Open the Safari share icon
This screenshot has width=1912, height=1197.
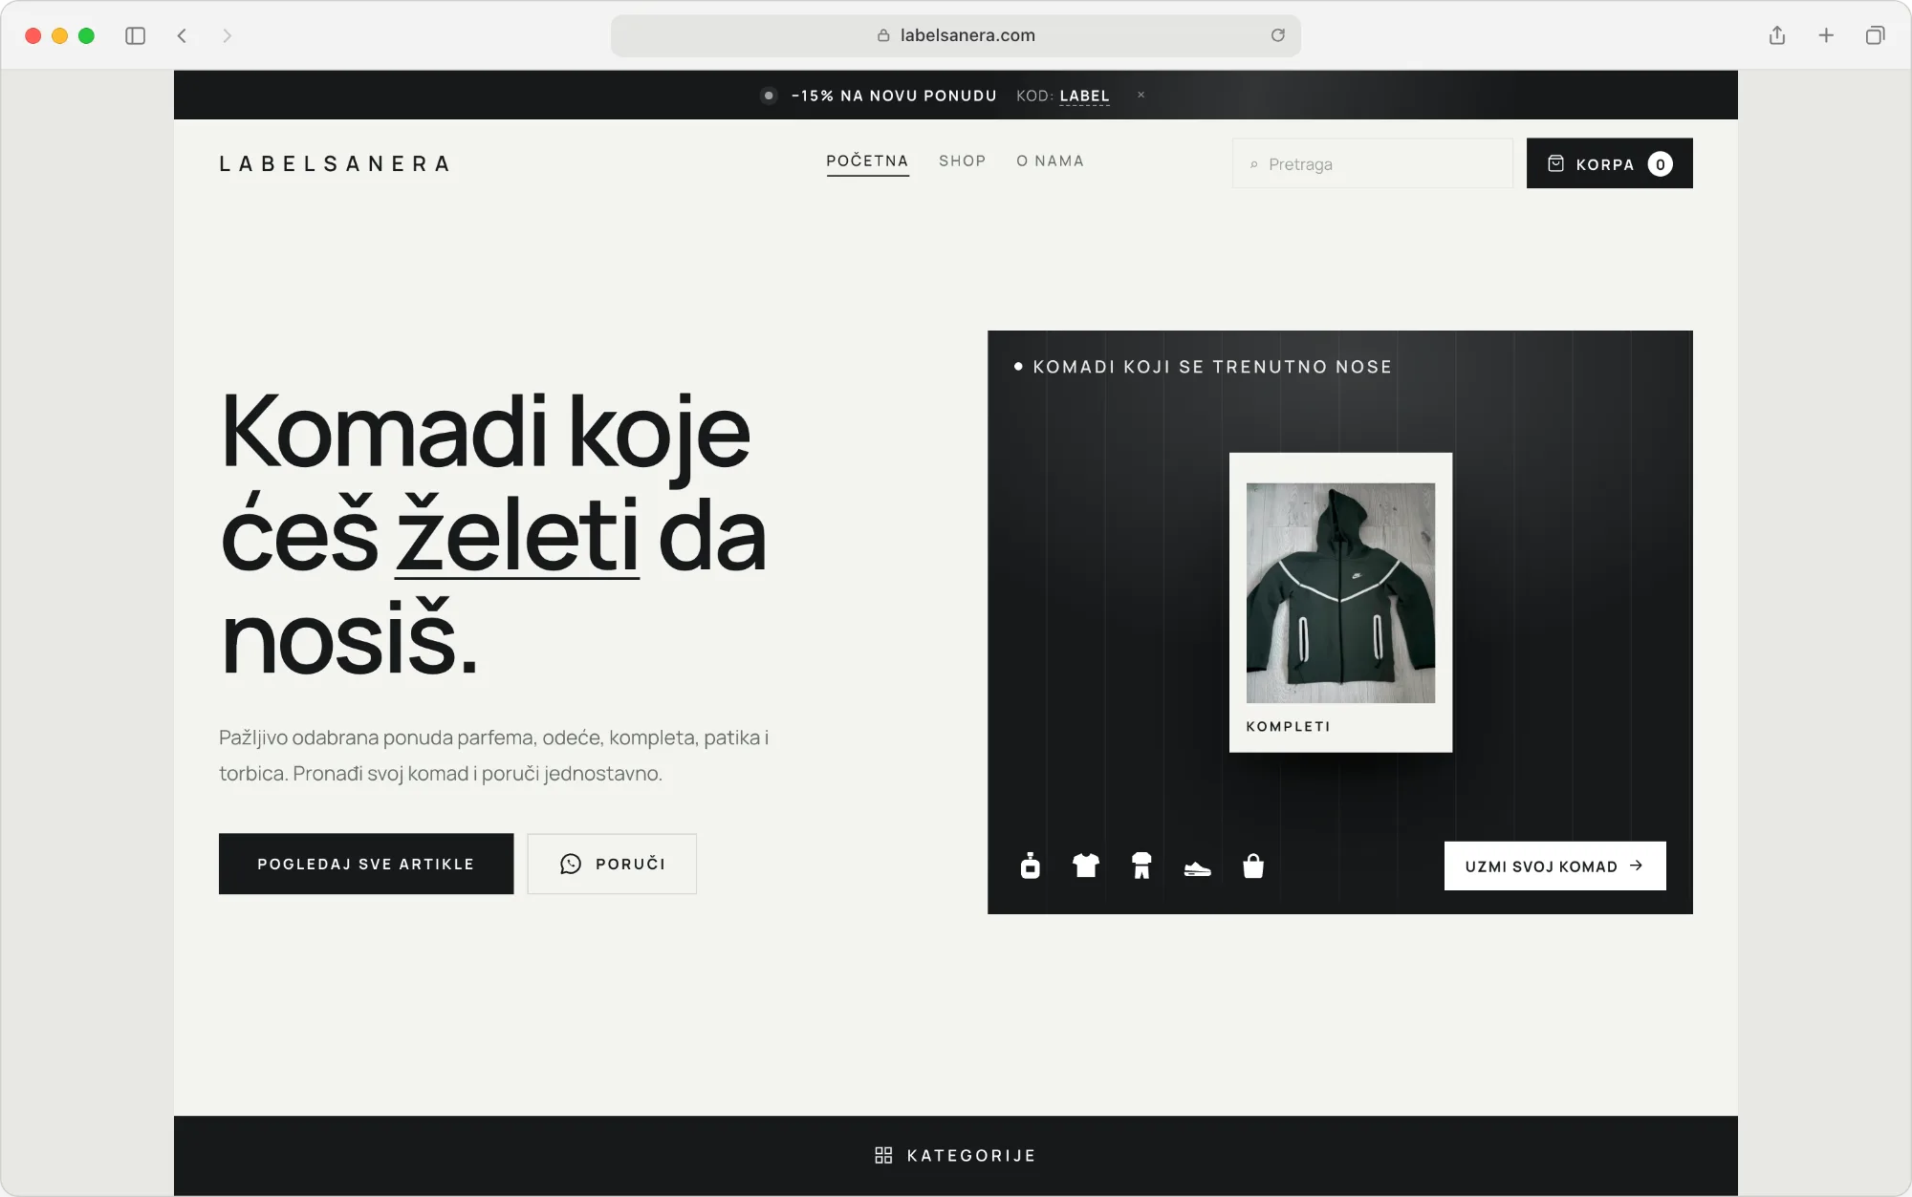pyautogui.click(x=1777, y=35)
